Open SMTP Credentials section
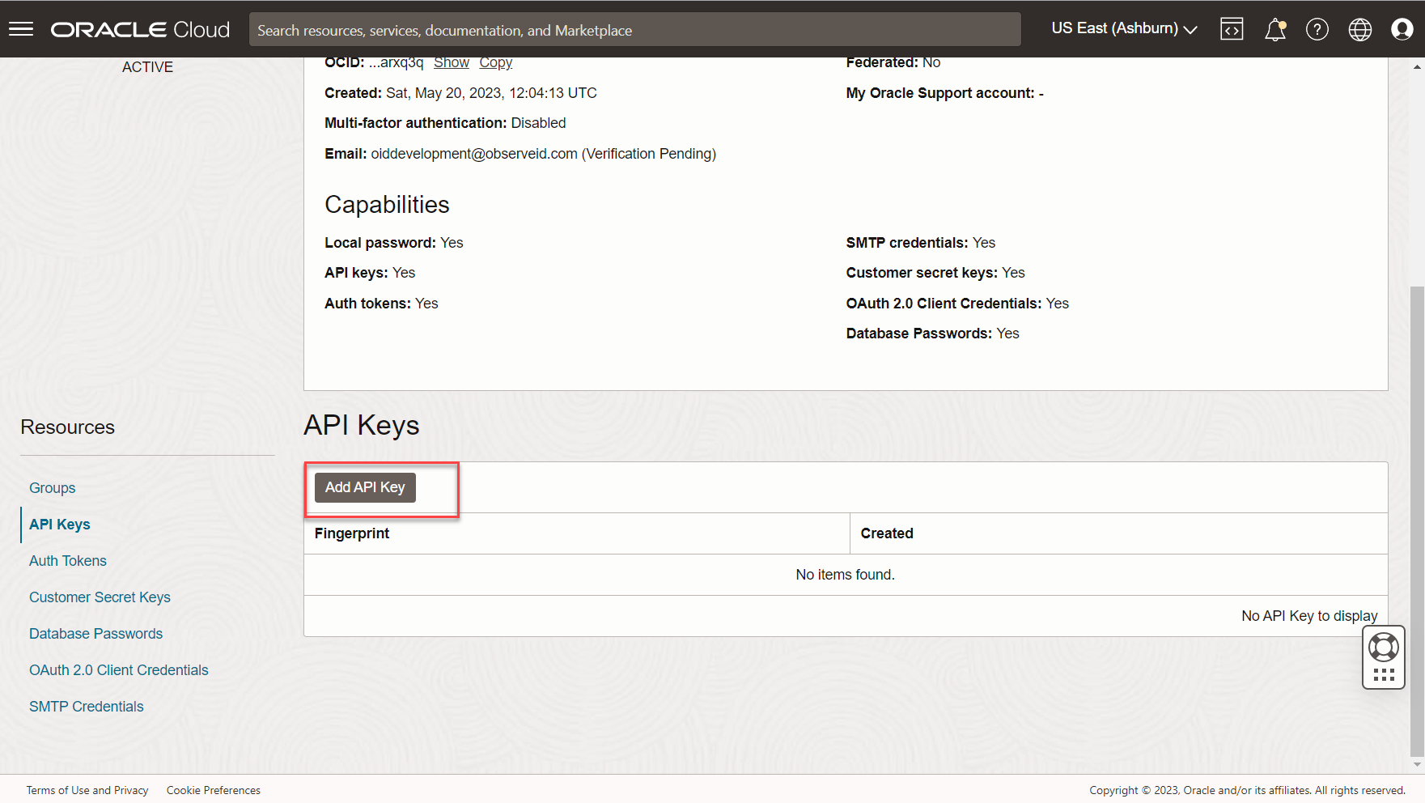The width and height of the screenshot is (1425, 803). [x=87, y=707]
